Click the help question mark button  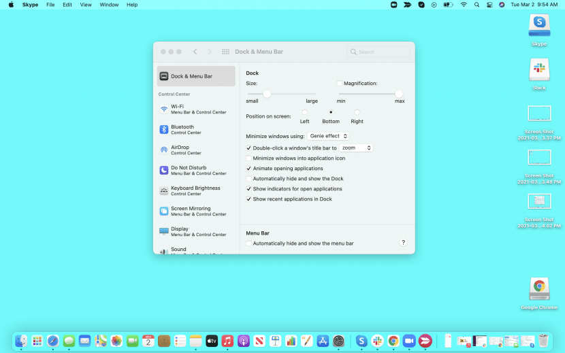coord(403,243)
